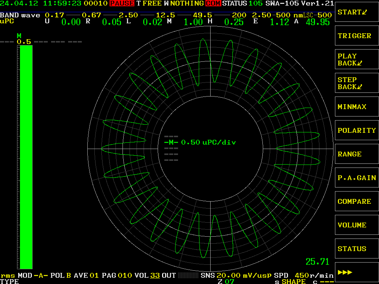Click the triple-arrow next page icon
This screenshot has width=379, height=284.
coord(345,273)
